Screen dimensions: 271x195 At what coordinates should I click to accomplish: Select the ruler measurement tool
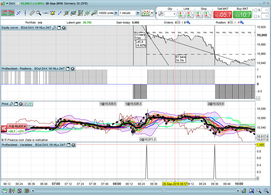(32, 13)
